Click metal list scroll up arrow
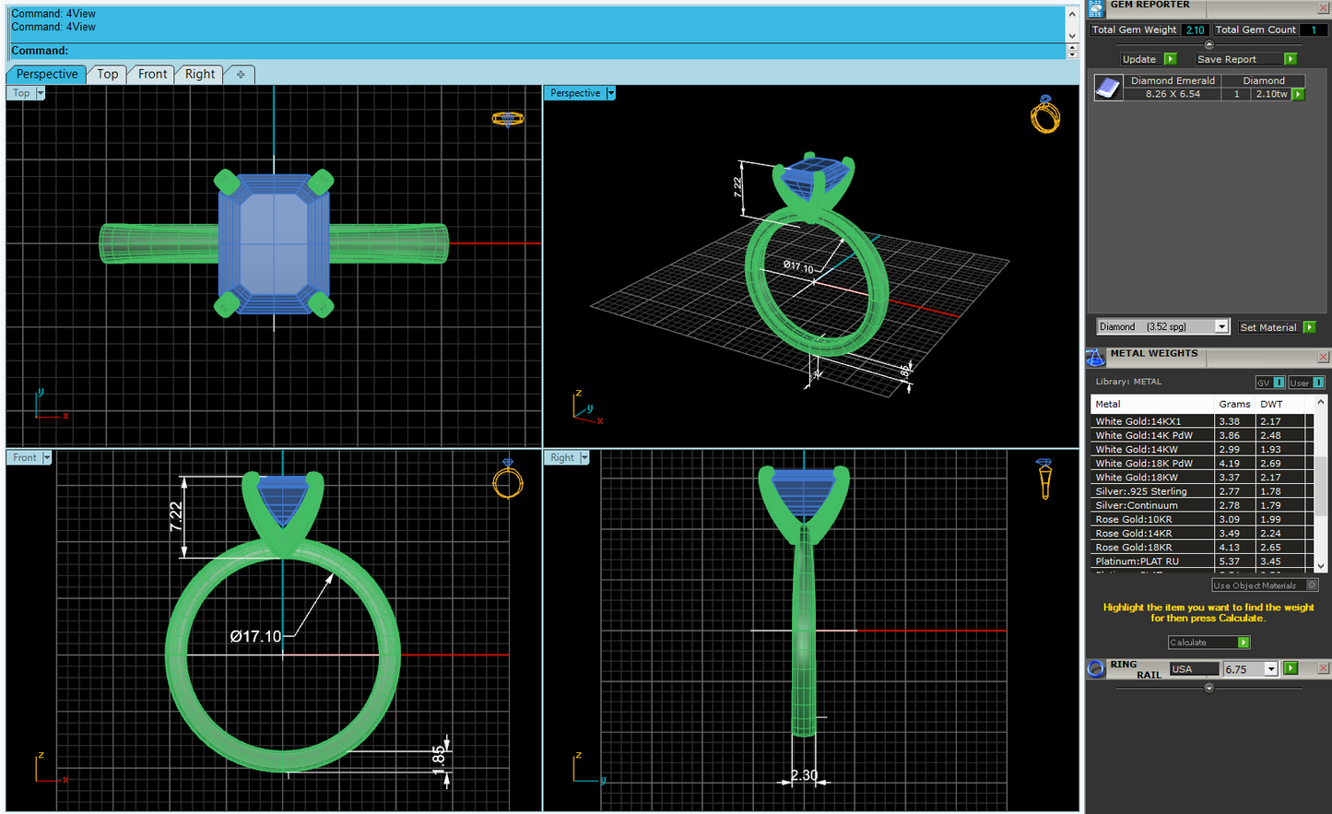Image resolution: width=1332 pixels, height=814 pixels. (x=1321, y=403)
